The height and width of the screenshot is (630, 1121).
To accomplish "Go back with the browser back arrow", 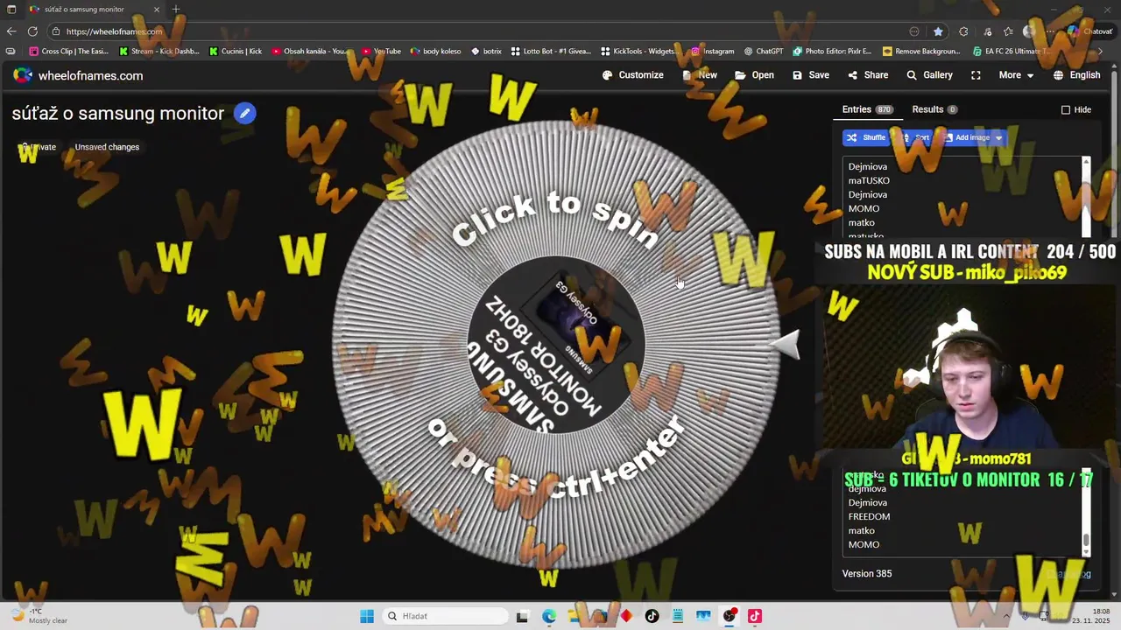I will coord(11,31).
